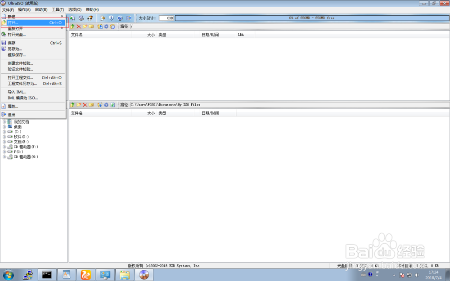450x281 pixels.
Task: Choose 保存 menu entry
Action: click(33, 43)
